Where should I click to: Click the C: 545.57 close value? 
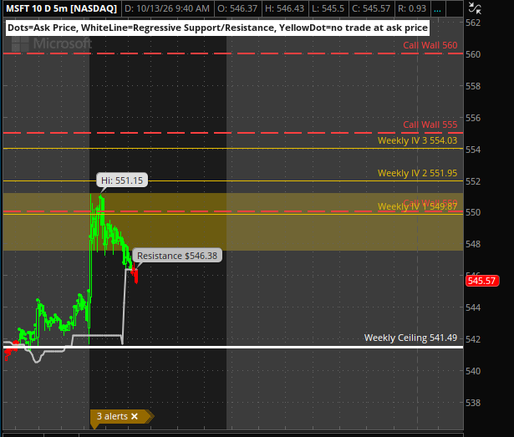371,8
